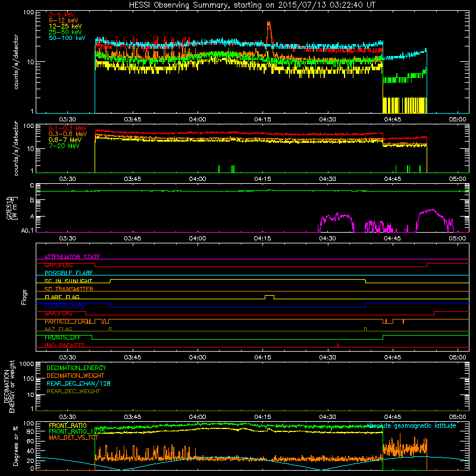This screenshot has width=476, height=476.
Task: Click the Degrees or % axis title
Action: pyautogui.click(x=15, y=446)
